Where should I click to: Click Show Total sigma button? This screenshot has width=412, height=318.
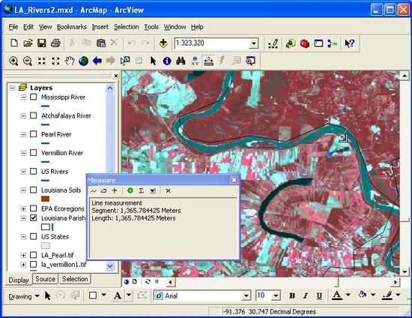[x=141, y=190]
